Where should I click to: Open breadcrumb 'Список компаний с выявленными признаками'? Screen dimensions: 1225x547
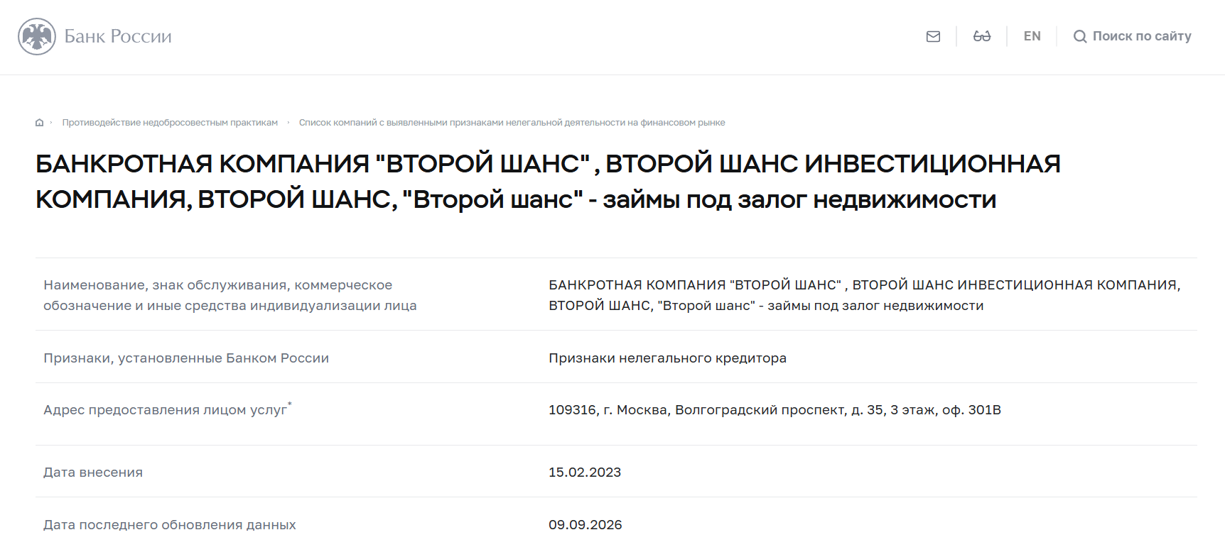[512, 123]
